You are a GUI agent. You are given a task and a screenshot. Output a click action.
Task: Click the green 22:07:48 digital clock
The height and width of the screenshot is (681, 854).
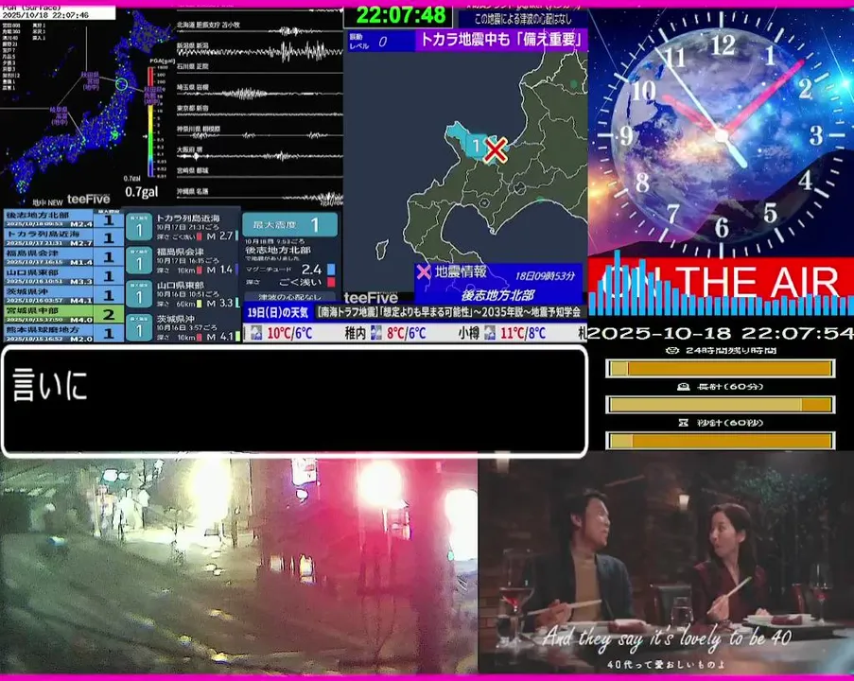[x=400, y=15]
